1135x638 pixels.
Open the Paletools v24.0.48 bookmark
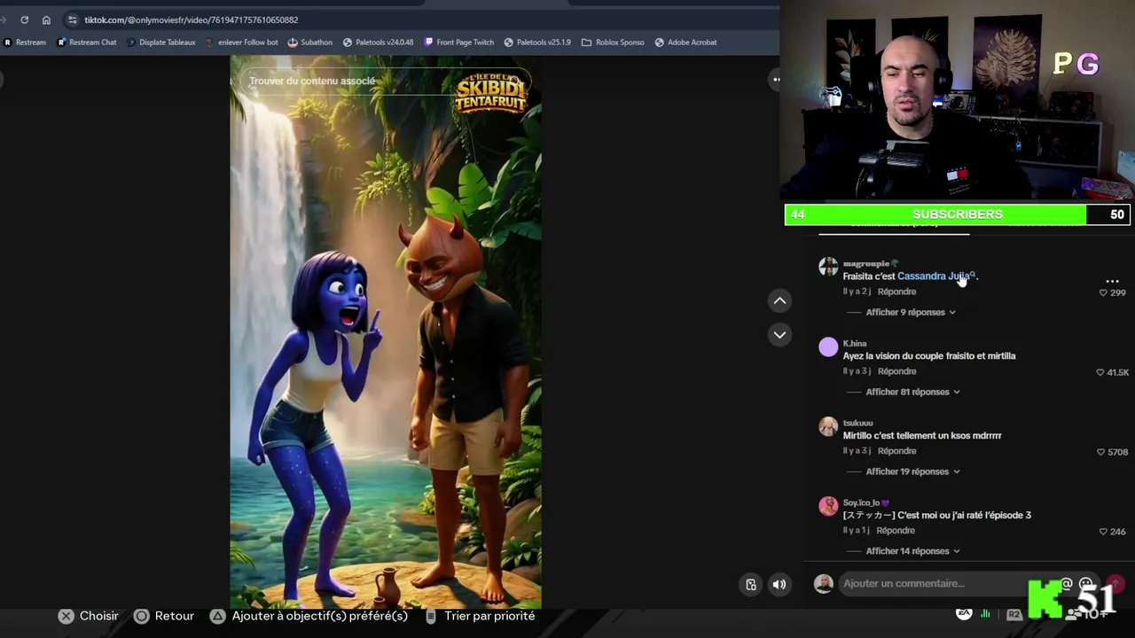379,42
